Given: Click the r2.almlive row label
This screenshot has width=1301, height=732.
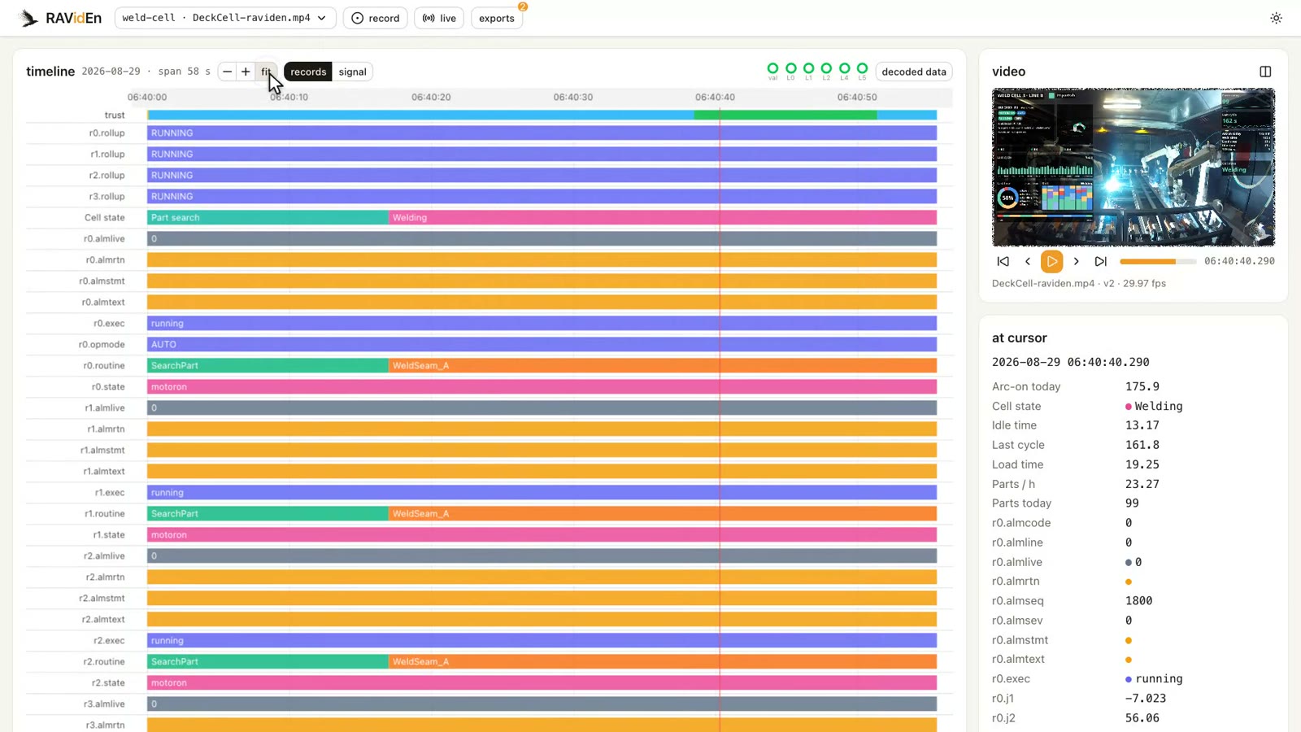Looking at the screenshot, I should coord(104,556).
